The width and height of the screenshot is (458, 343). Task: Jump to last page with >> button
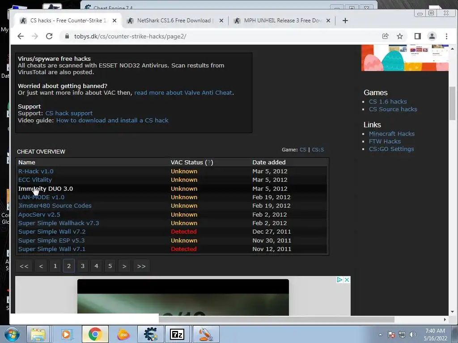[x=141, y=266]
